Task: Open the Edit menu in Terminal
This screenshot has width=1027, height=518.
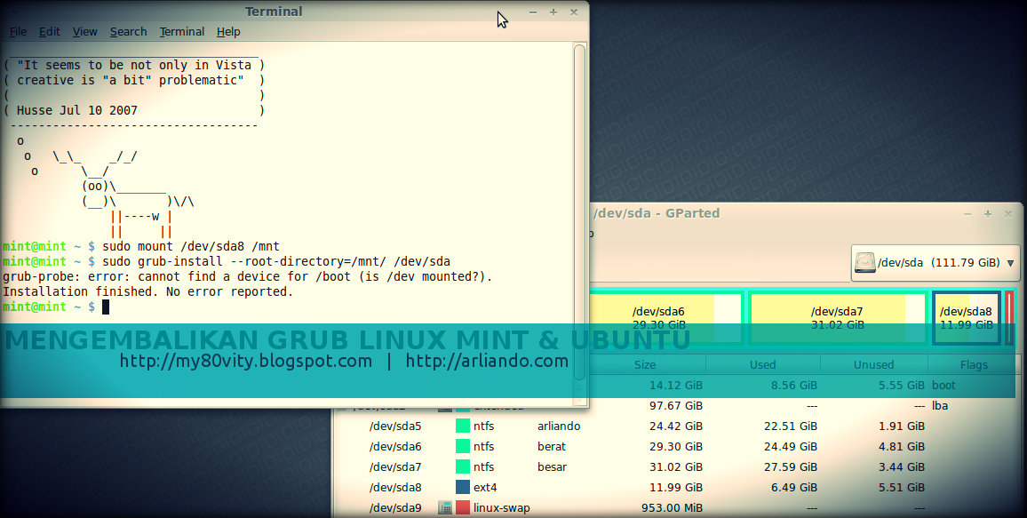Action: [49, 31]
